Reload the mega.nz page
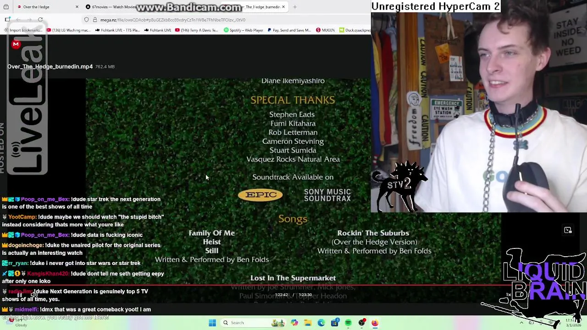 click(x=40, y=20)
